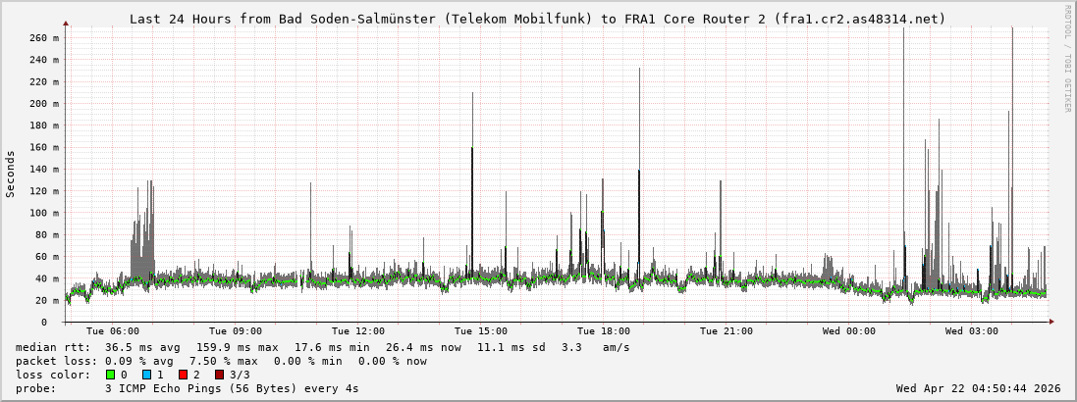Click the Tue 06:00 time axis label
The height and width of the screenshot is (402, 1077).
pyautogui.click(x=113, y=331)
